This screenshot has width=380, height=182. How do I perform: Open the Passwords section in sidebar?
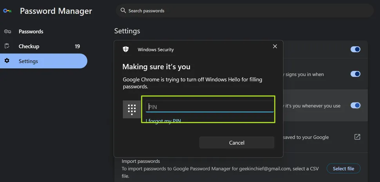pos(31,32)
